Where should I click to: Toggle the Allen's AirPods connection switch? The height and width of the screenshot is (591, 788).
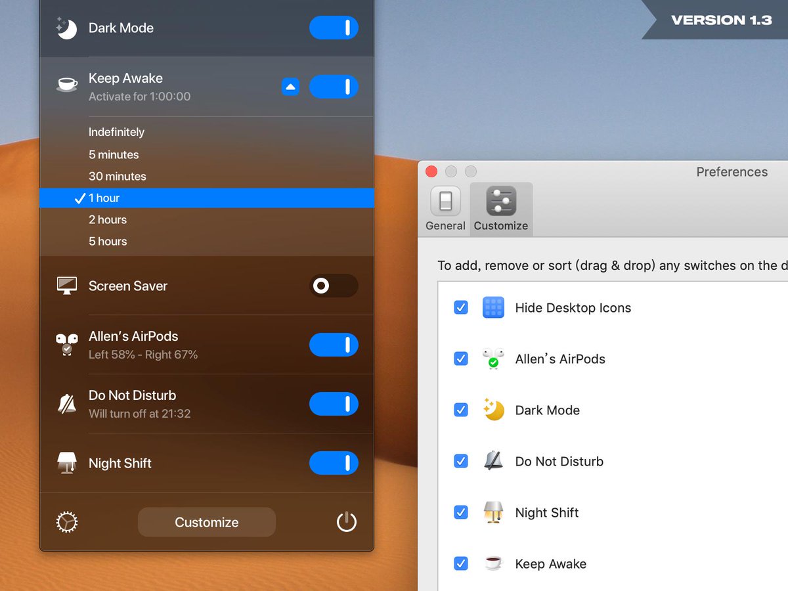[x=334, y=345]
